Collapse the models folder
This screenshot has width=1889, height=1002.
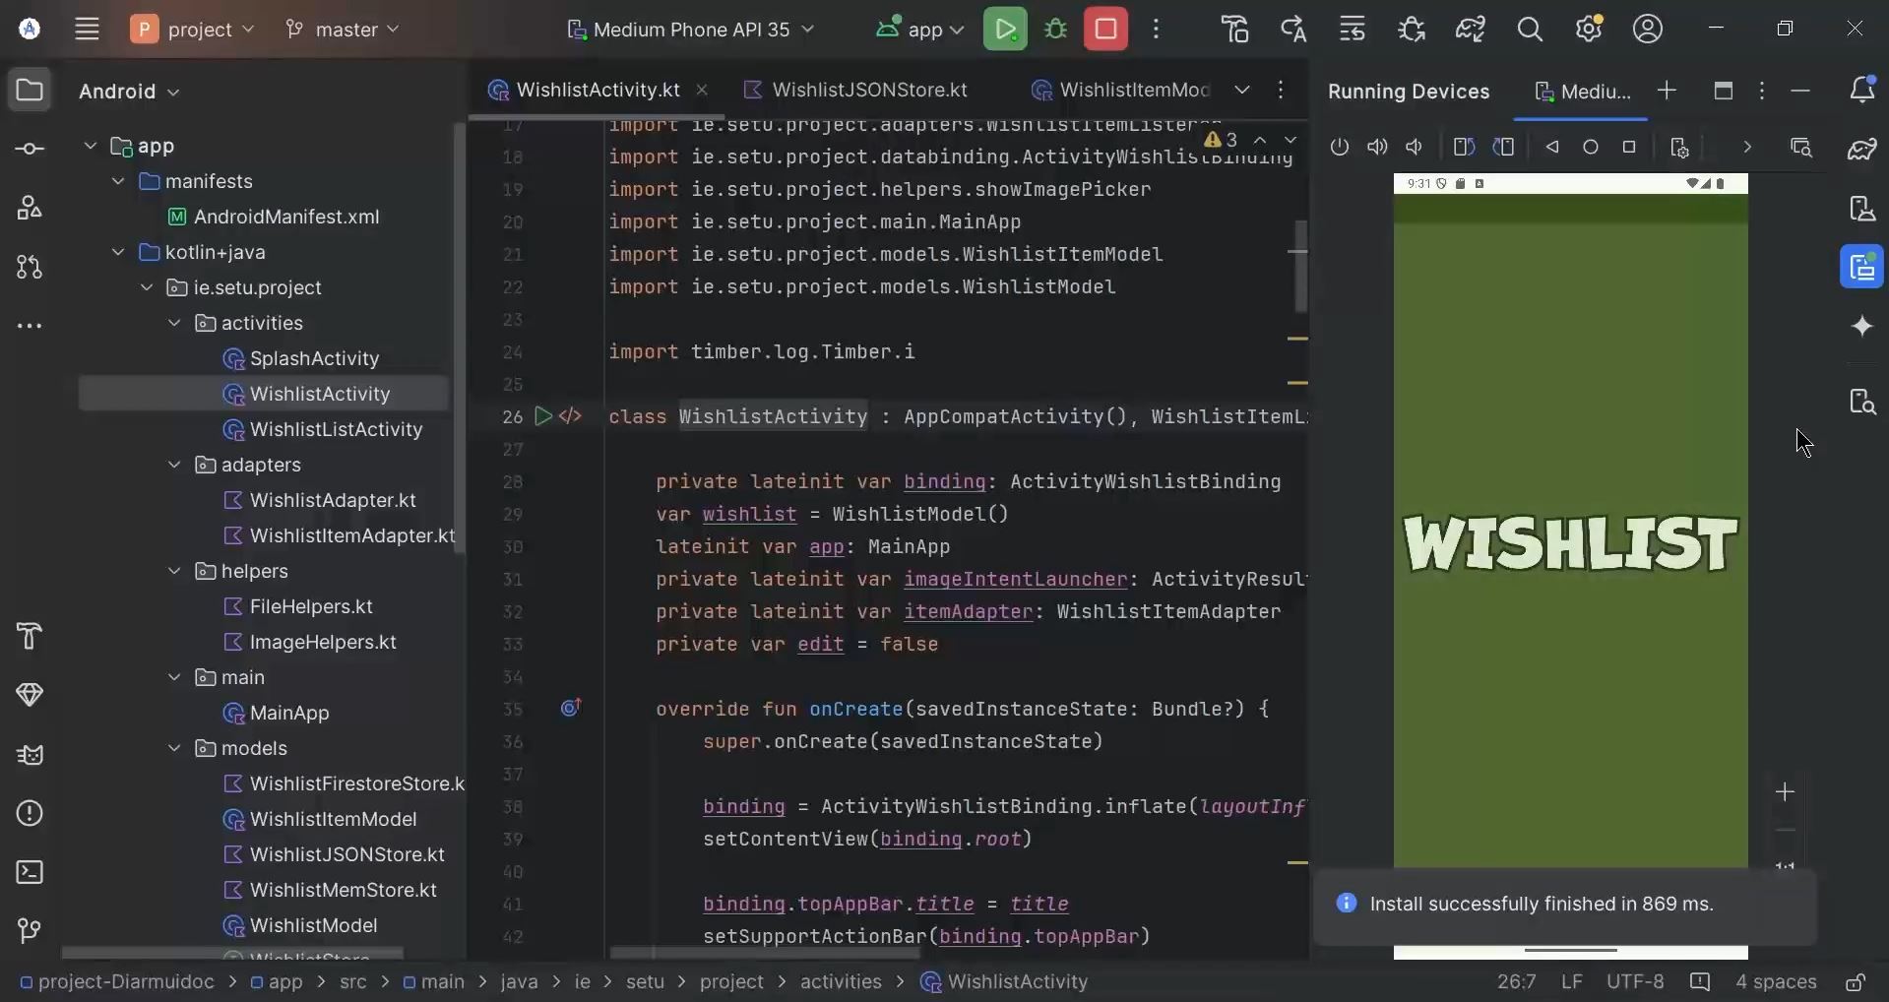[x=174, y=748]
